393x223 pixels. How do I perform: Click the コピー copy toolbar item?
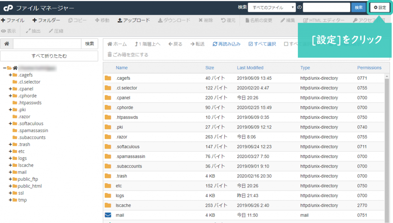(x=78, y=20)
